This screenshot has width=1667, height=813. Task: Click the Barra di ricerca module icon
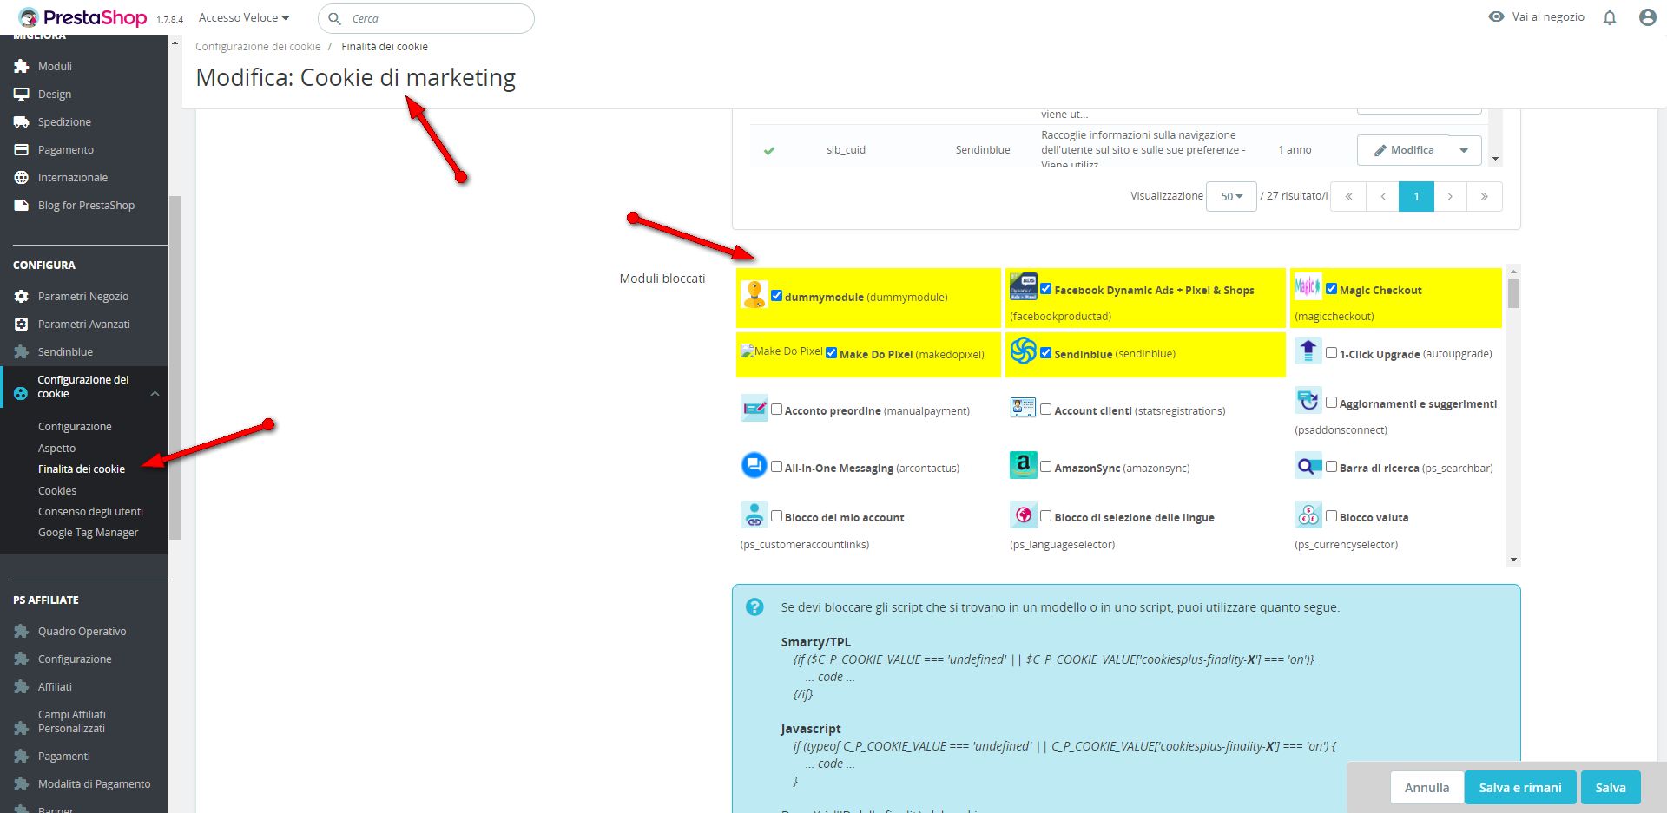click(x=1308, y=465)
